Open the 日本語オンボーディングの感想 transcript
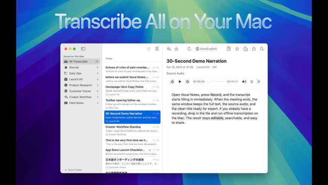The image size is (328, 185). pyautogui.click(x=132, y=163)
